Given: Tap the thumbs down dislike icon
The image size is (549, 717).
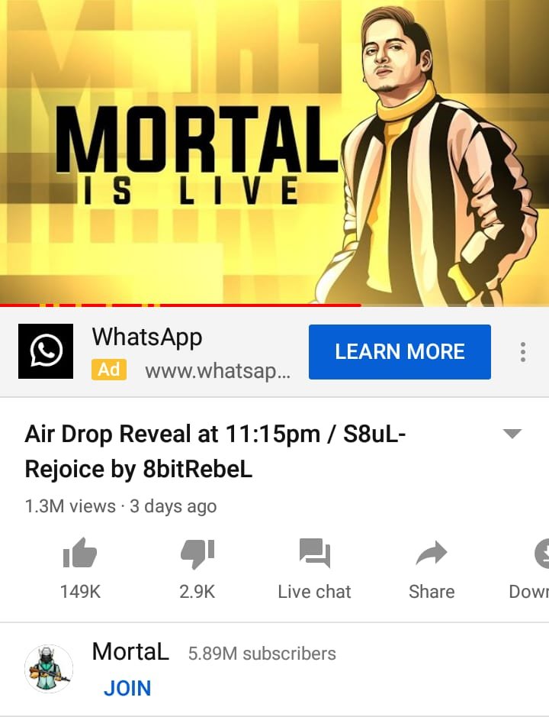Looking at the screenshot, I should click(197, 554).
